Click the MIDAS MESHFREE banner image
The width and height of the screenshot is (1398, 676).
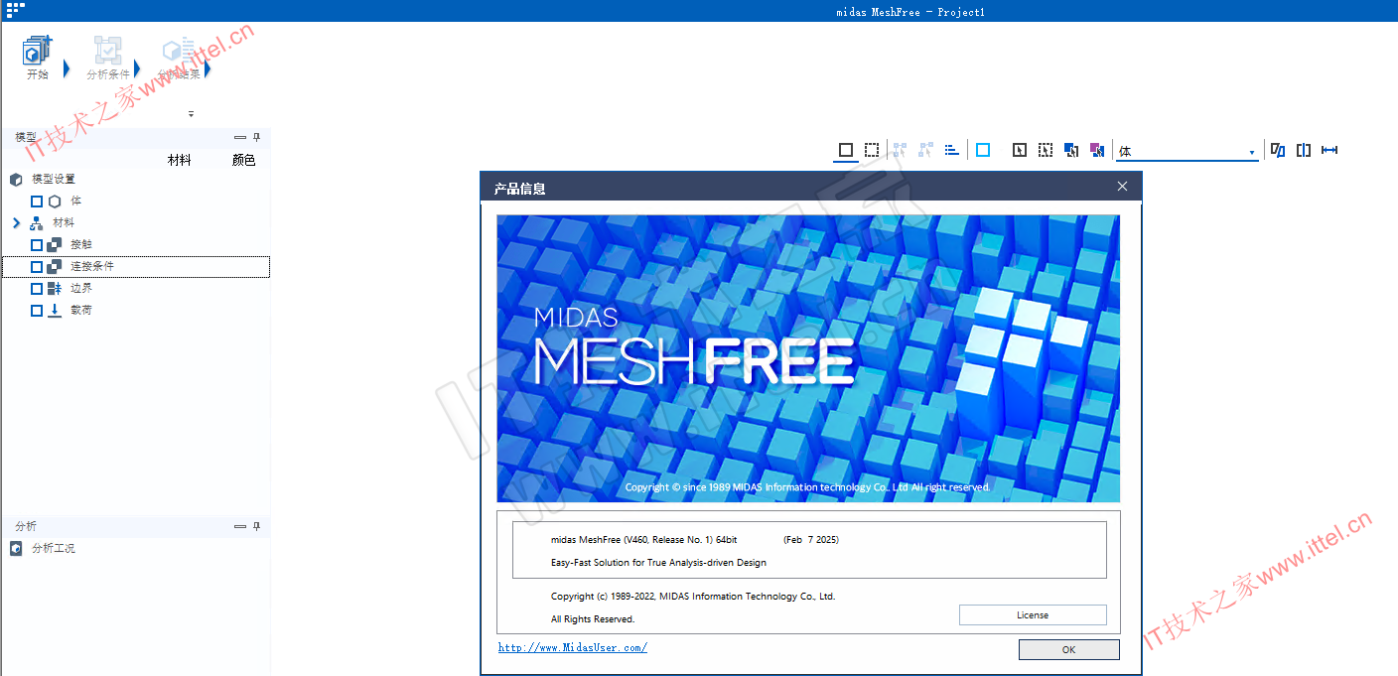tap(808, 358)
